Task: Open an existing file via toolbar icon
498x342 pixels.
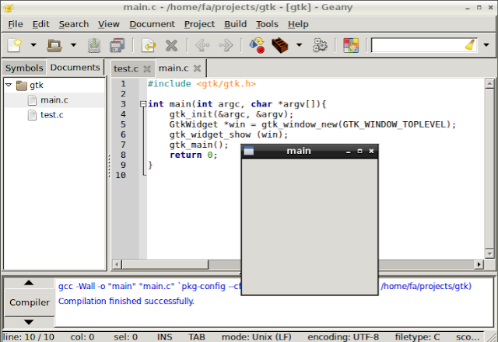Action: point(54,45)
